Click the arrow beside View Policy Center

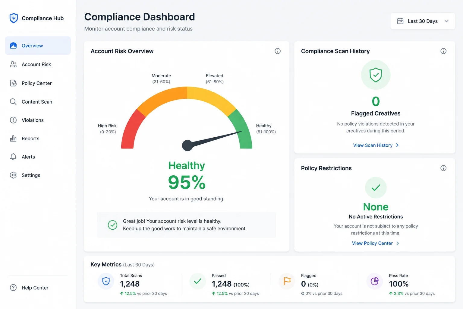click(x=398, y=243)
